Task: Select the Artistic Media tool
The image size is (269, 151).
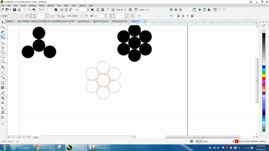Action: pos(3,47)
